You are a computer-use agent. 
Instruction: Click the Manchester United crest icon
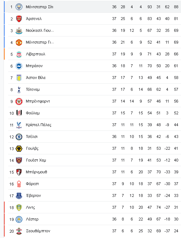(19, 43)
